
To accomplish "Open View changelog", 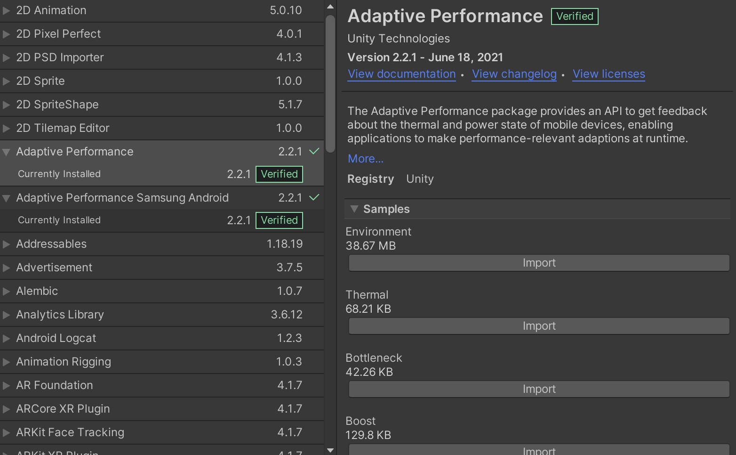I will pos(514,74).
